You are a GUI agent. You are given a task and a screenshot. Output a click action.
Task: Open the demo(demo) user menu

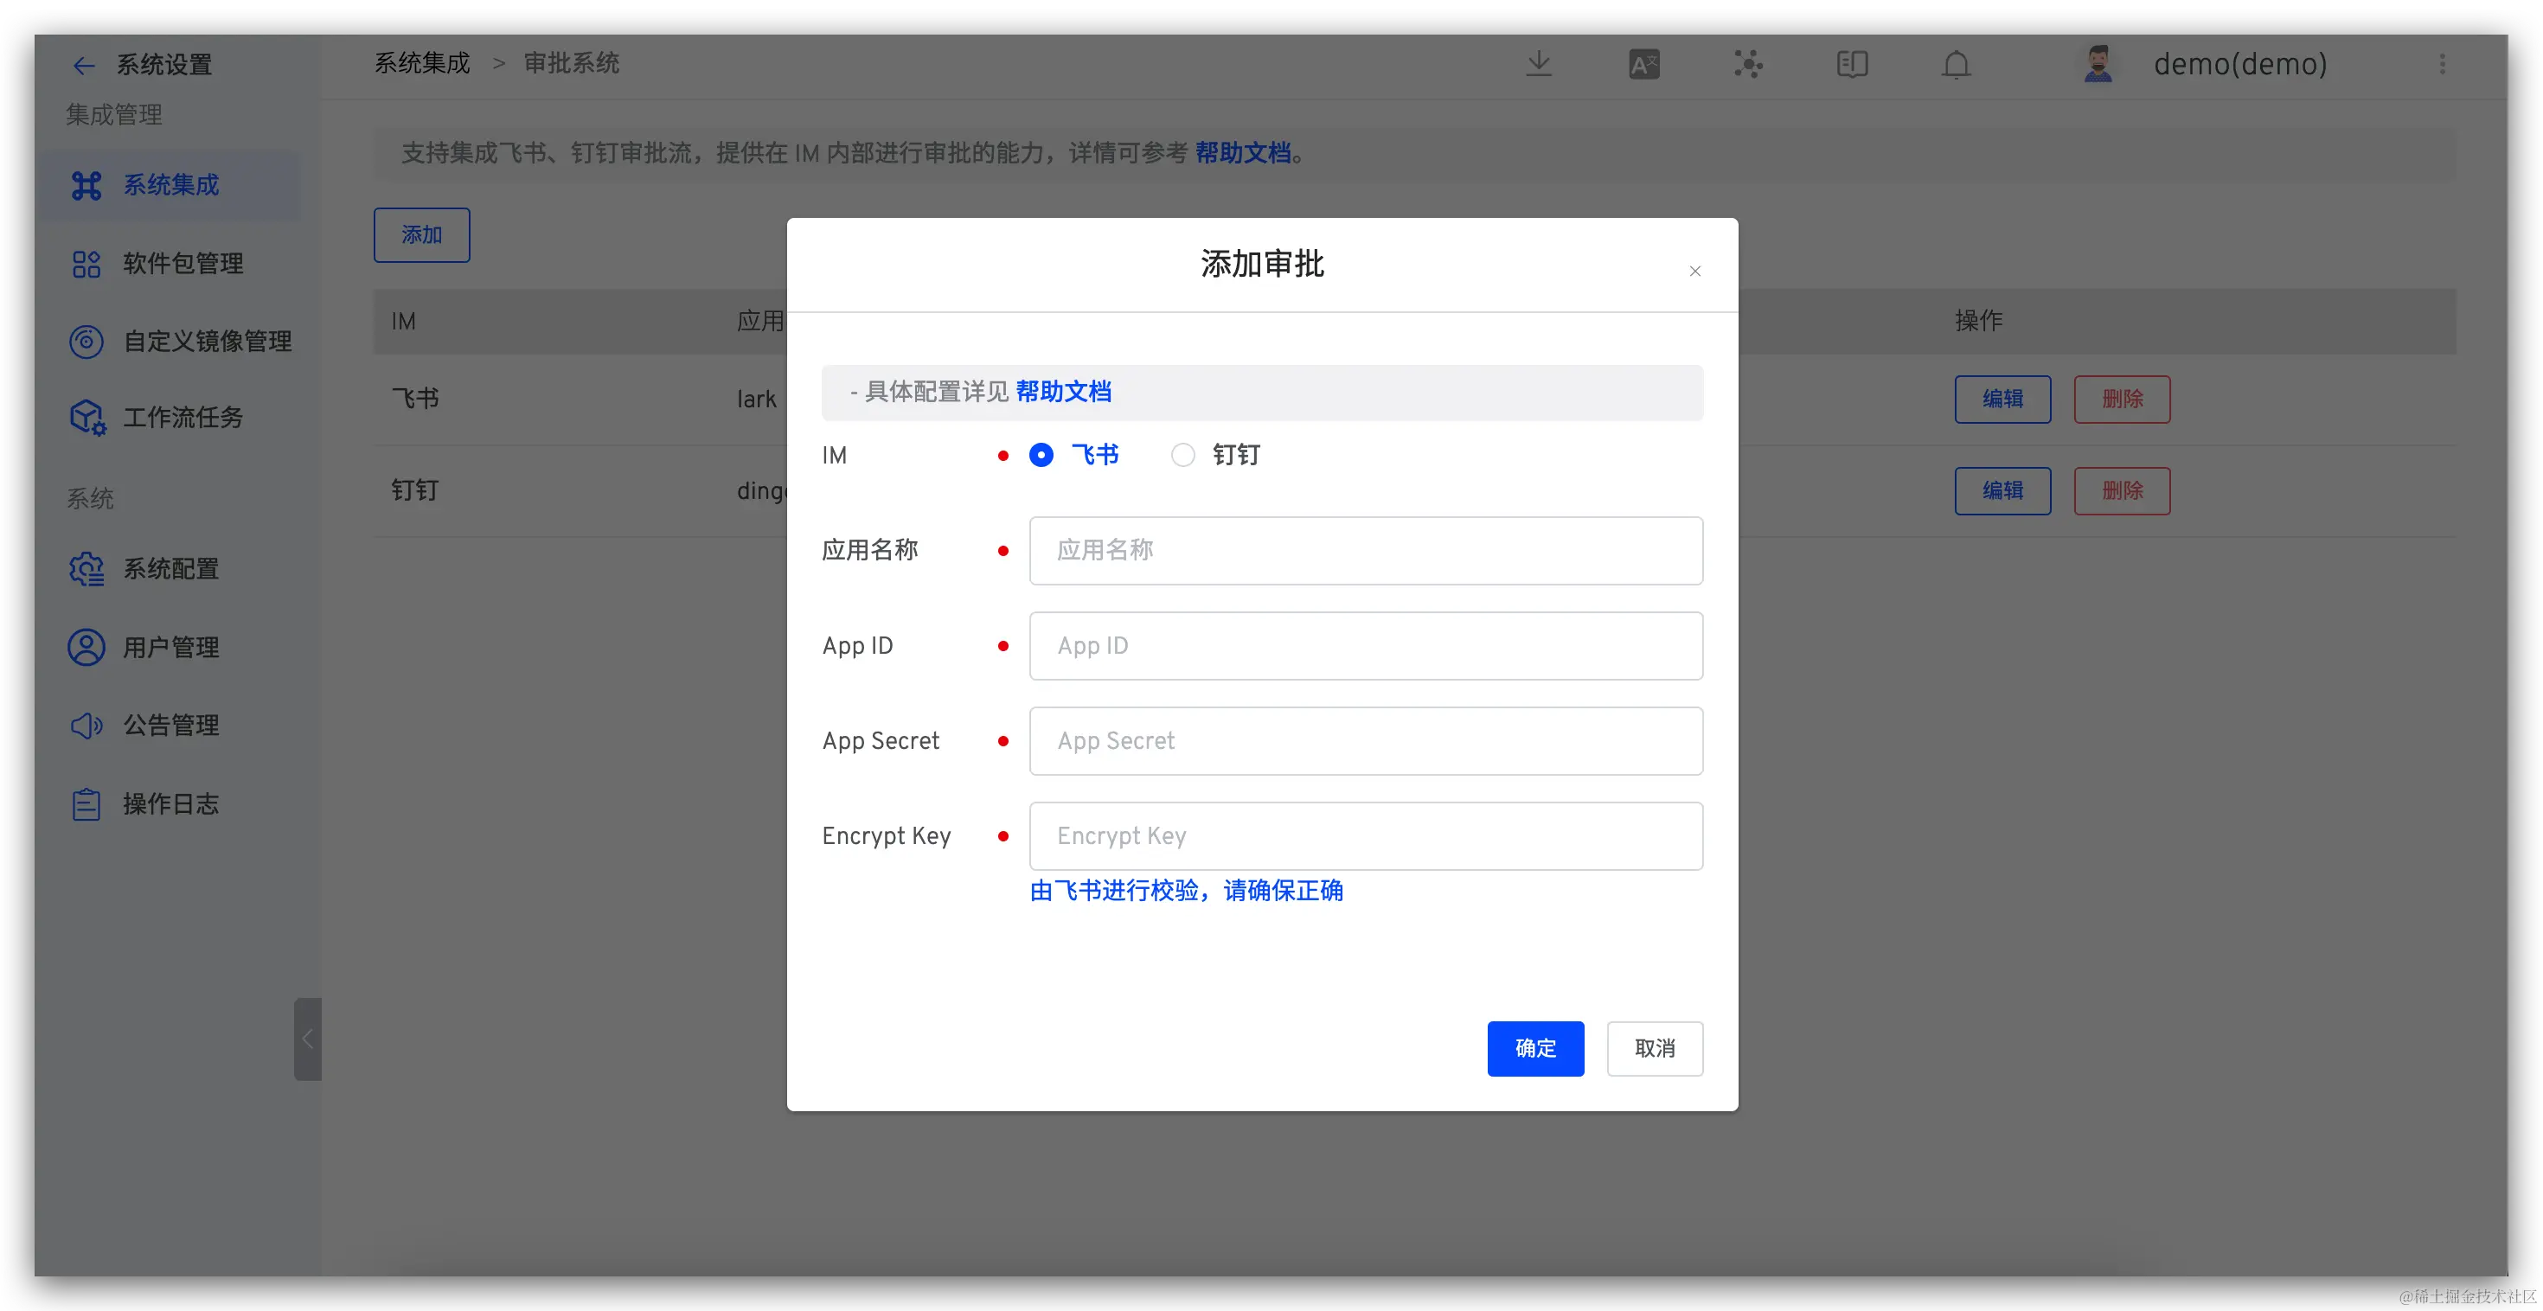click(2239, 65)
